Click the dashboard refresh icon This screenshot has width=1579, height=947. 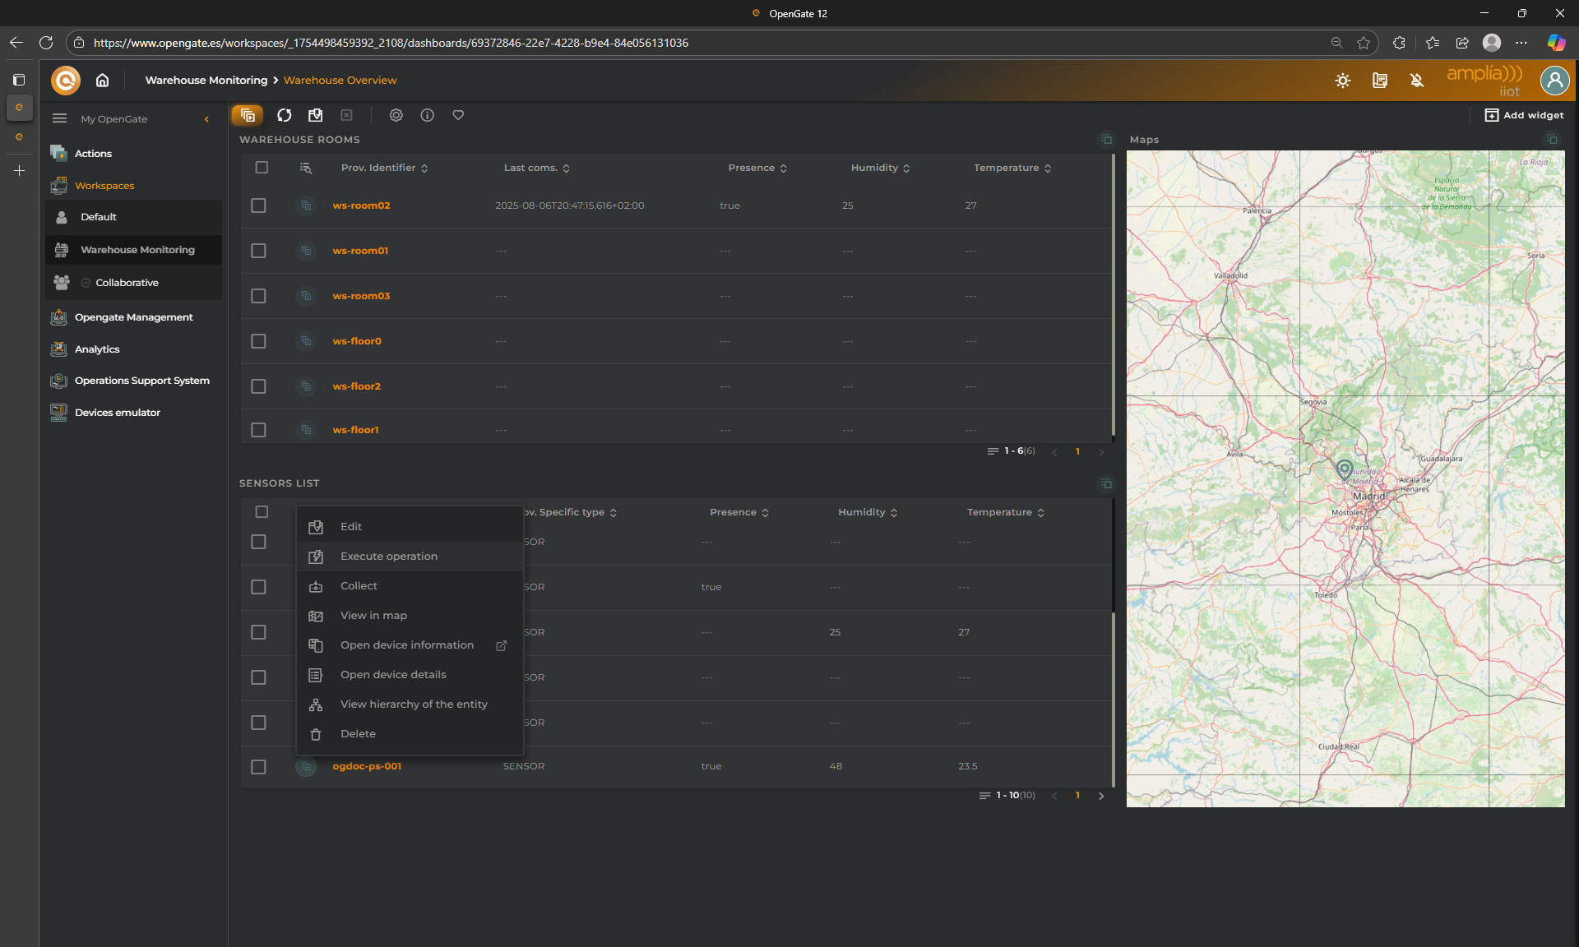point(285,115)
